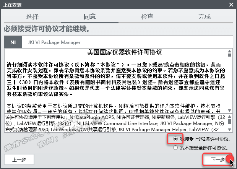Click the heading 美国国家仪器软件许可协议

[x=125, y=52]
